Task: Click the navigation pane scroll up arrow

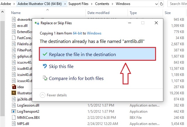Action: [x=2, y=12]
